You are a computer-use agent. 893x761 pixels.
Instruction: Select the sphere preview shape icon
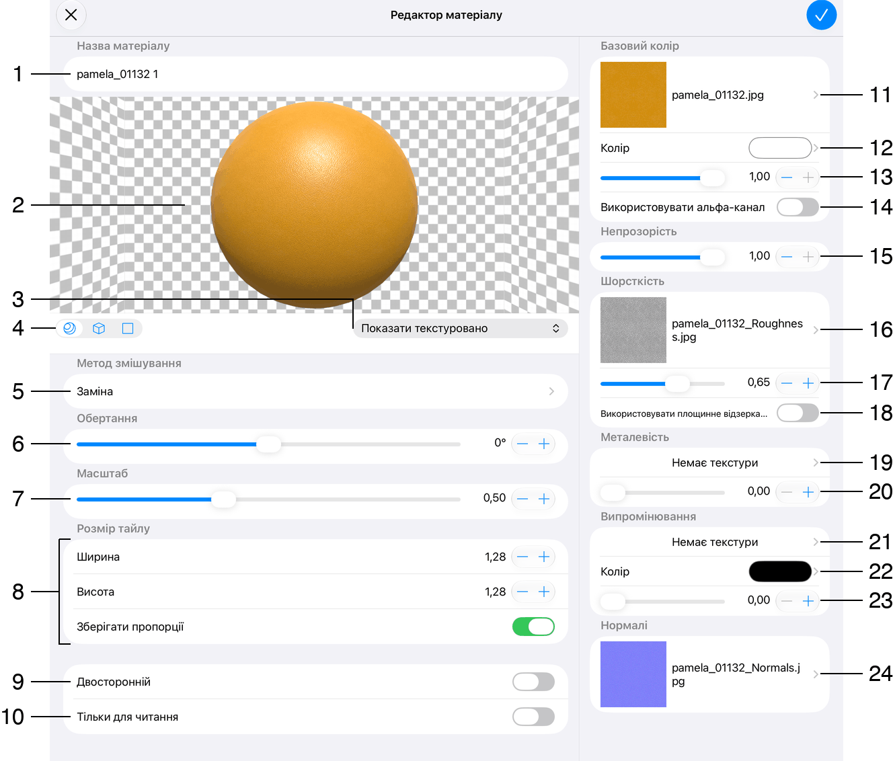pos(69,328)
